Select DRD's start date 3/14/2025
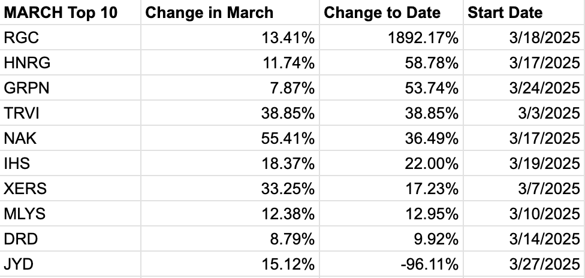585x278 pixels. [x=524, y=239]
